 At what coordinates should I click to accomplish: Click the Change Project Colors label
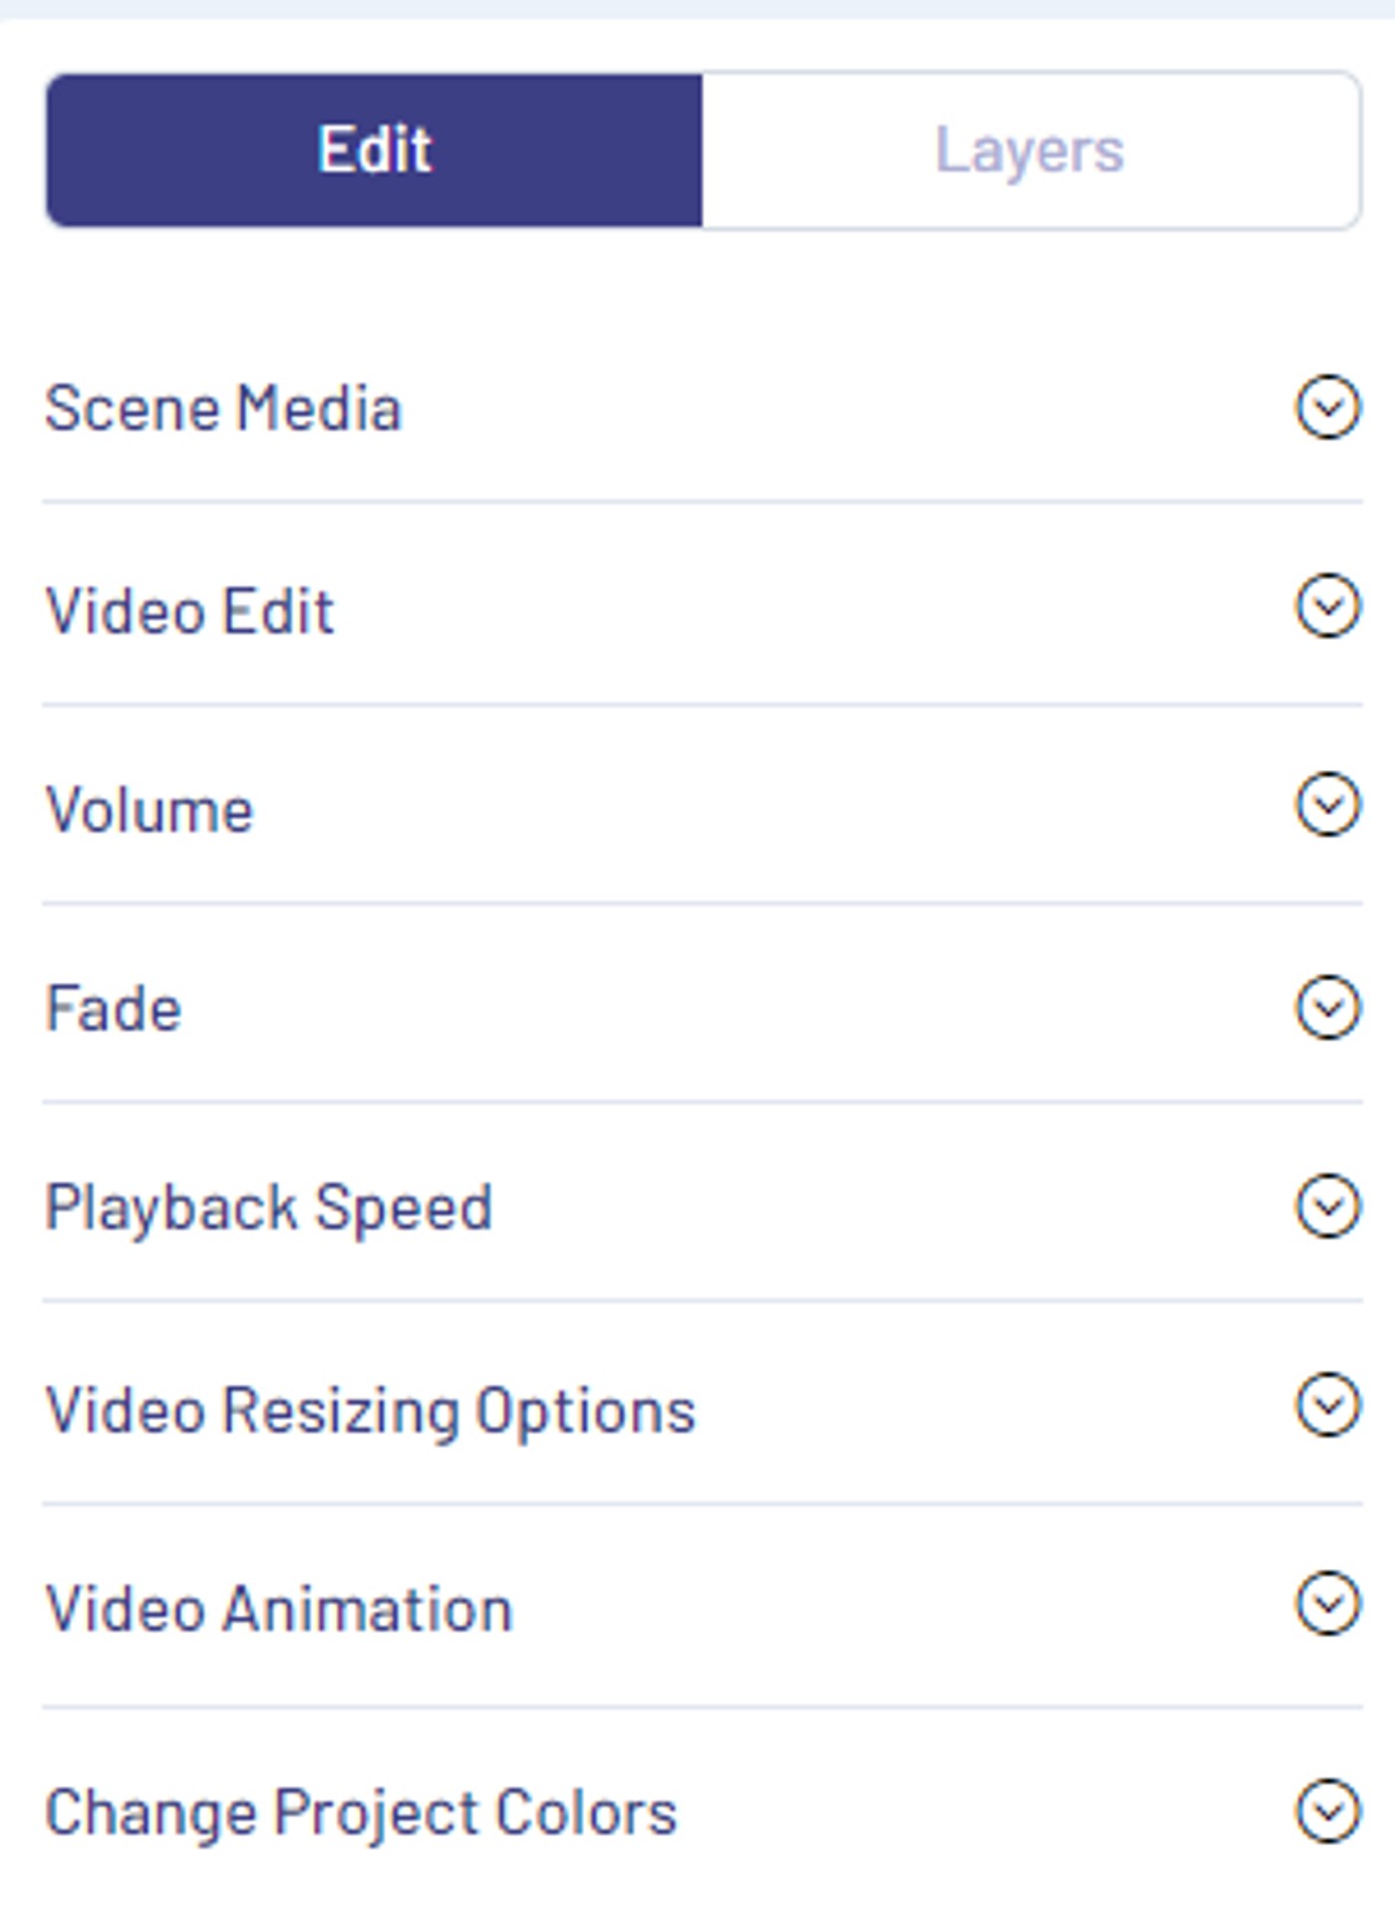tap(361, 1813)
